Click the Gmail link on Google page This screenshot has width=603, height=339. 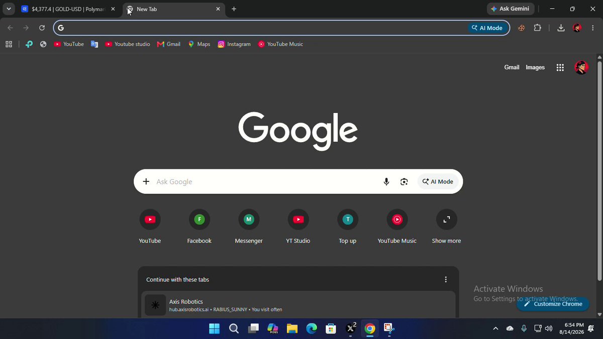point(512,67)
